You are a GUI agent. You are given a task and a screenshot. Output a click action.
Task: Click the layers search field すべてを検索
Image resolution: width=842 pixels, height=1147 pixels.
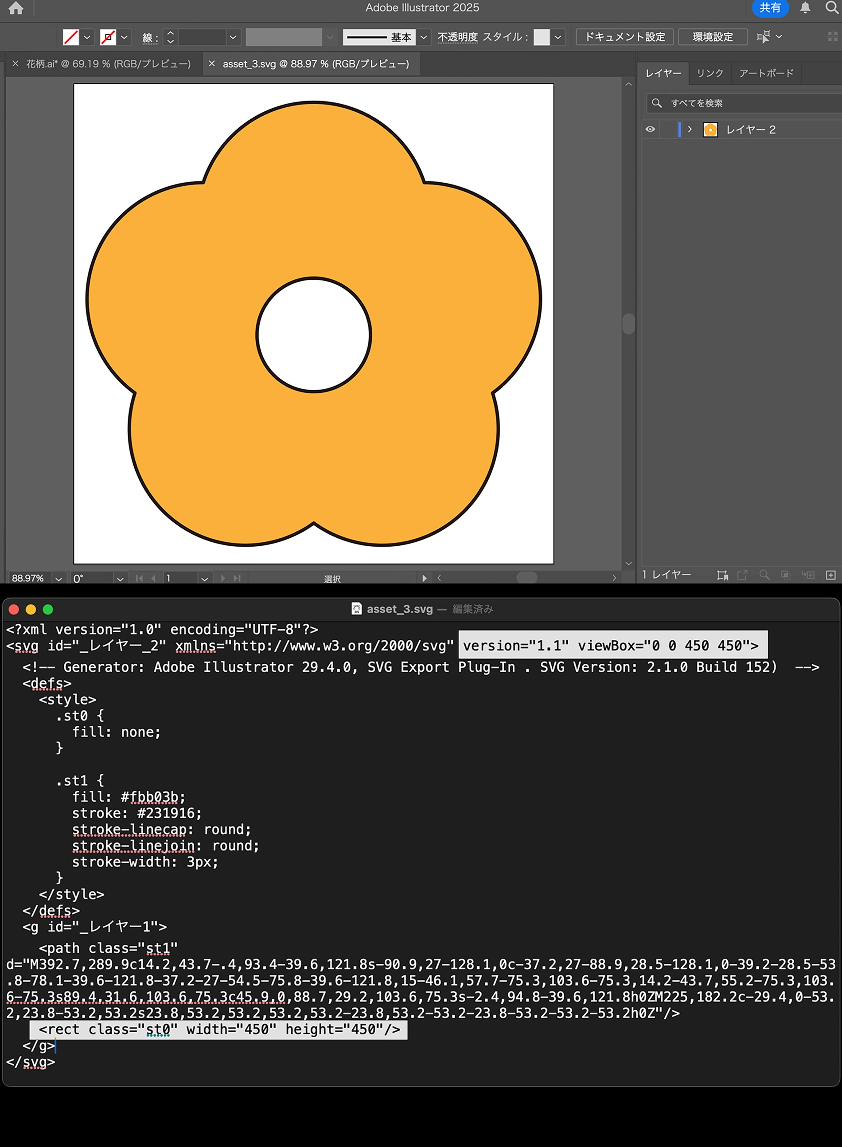[744, 103]
